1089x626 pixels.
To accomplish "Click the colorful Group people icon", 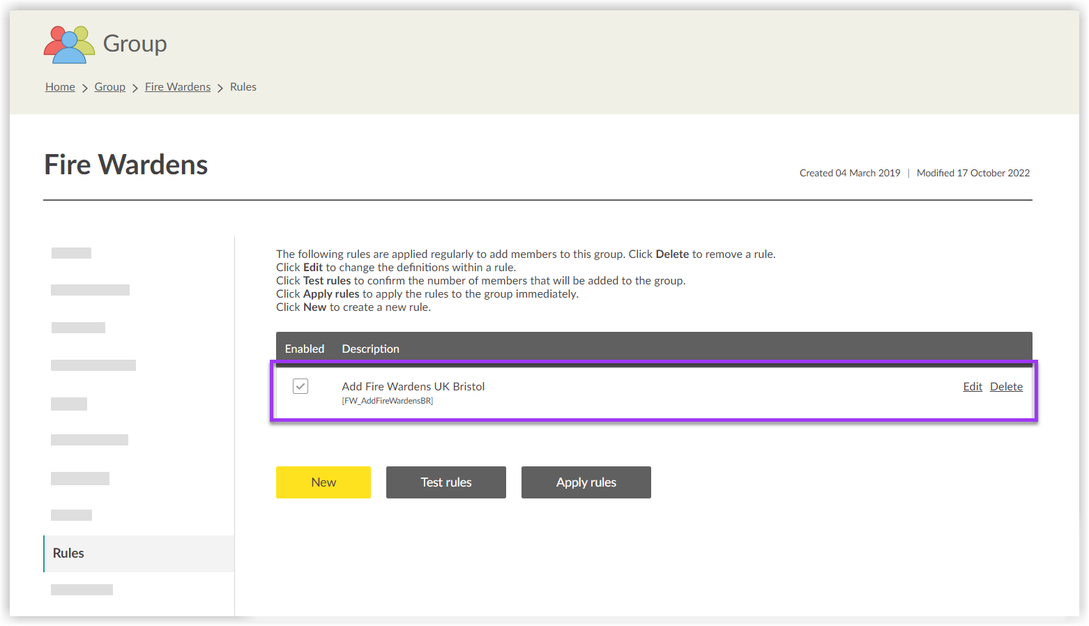I will [x=69, y=45].
